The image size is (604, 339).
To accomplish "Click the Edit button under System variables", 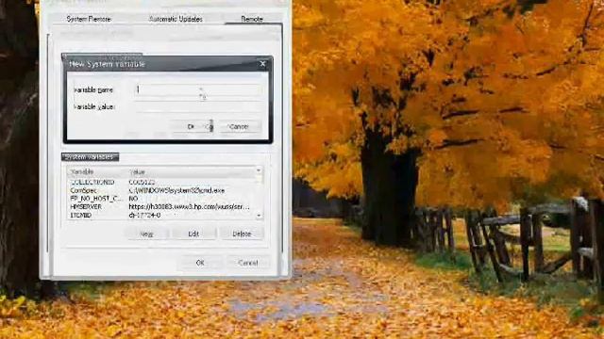I will pos(193,234).
